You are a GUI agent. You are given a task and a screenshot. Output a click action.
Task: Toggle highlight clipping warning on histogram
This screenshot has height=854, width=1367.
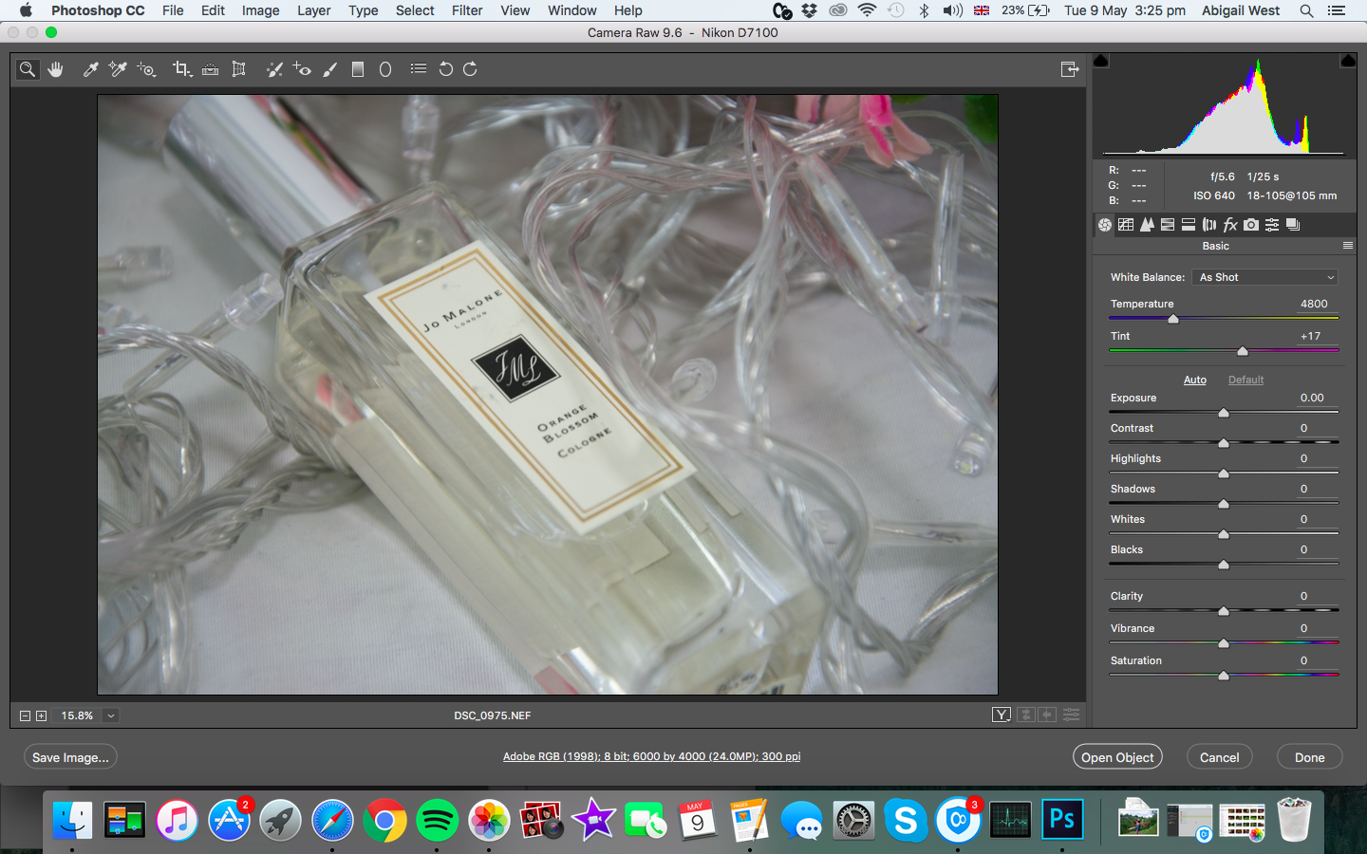1348,61
